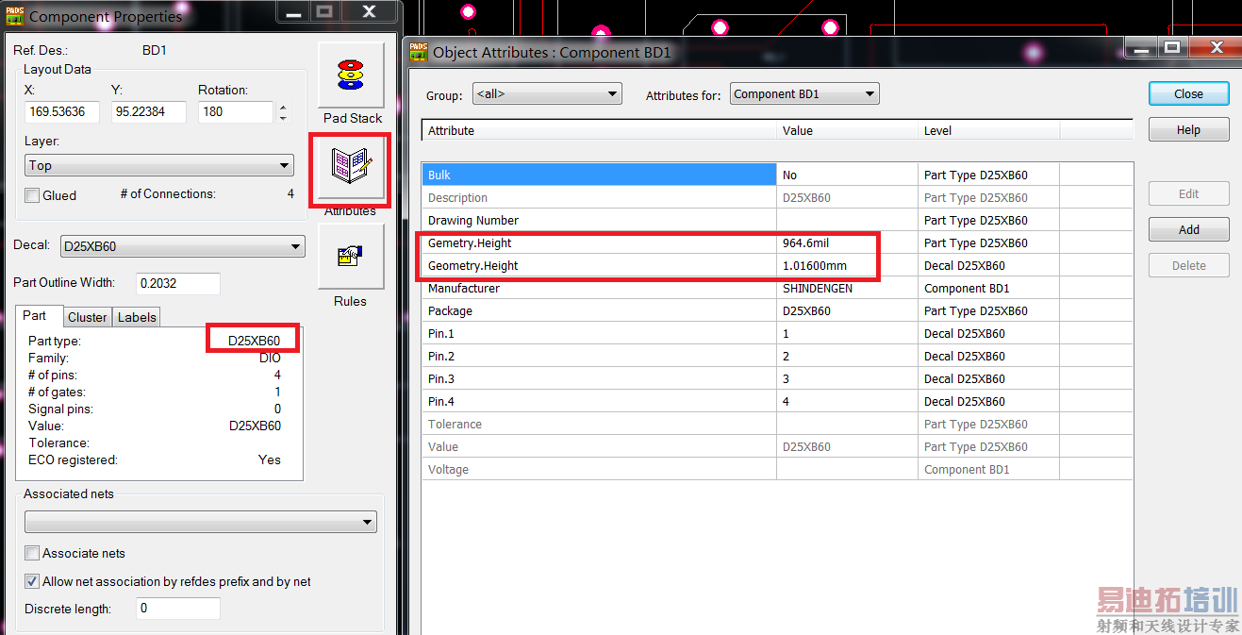This screenshot has height=635, width=1242.
Task: Click the 1.01600mm value cell
Action: [847, 265]
